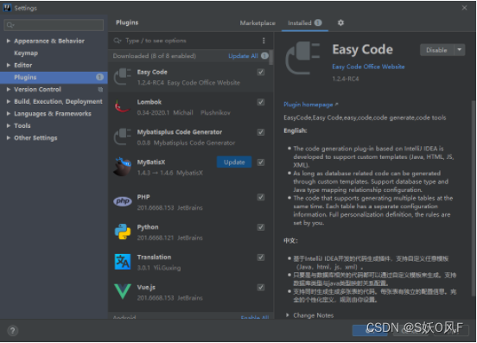Expand Languages & Frameworks arrow
The image size is (477, 343).
coord(9,114)
